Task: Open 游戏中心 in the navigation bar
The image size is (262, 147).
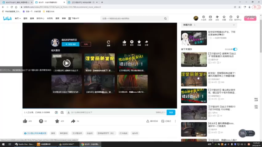Action: pos(40,18)
